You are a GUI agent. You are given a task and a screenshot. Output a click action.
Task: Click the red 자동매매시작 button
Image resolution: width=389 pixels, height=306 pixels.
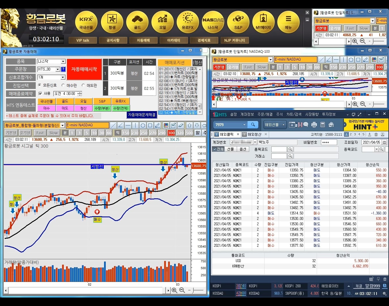click(x=84, y=69)
